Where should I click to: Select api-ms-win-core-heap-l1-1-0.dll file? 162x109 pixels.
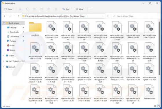point(68,51)
